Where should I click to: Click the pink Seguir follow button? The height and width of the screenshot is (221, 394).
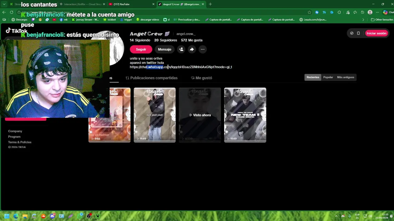(141, 49)
